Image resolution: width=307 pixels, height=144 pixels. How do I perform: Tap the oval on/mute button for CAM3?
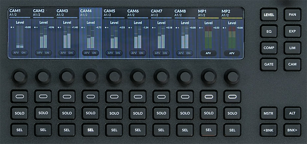(x=67, y=97)
